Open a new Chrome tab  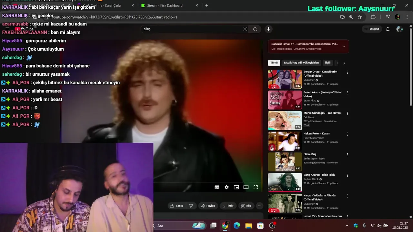pyautogui.click(x=206, y=5)
